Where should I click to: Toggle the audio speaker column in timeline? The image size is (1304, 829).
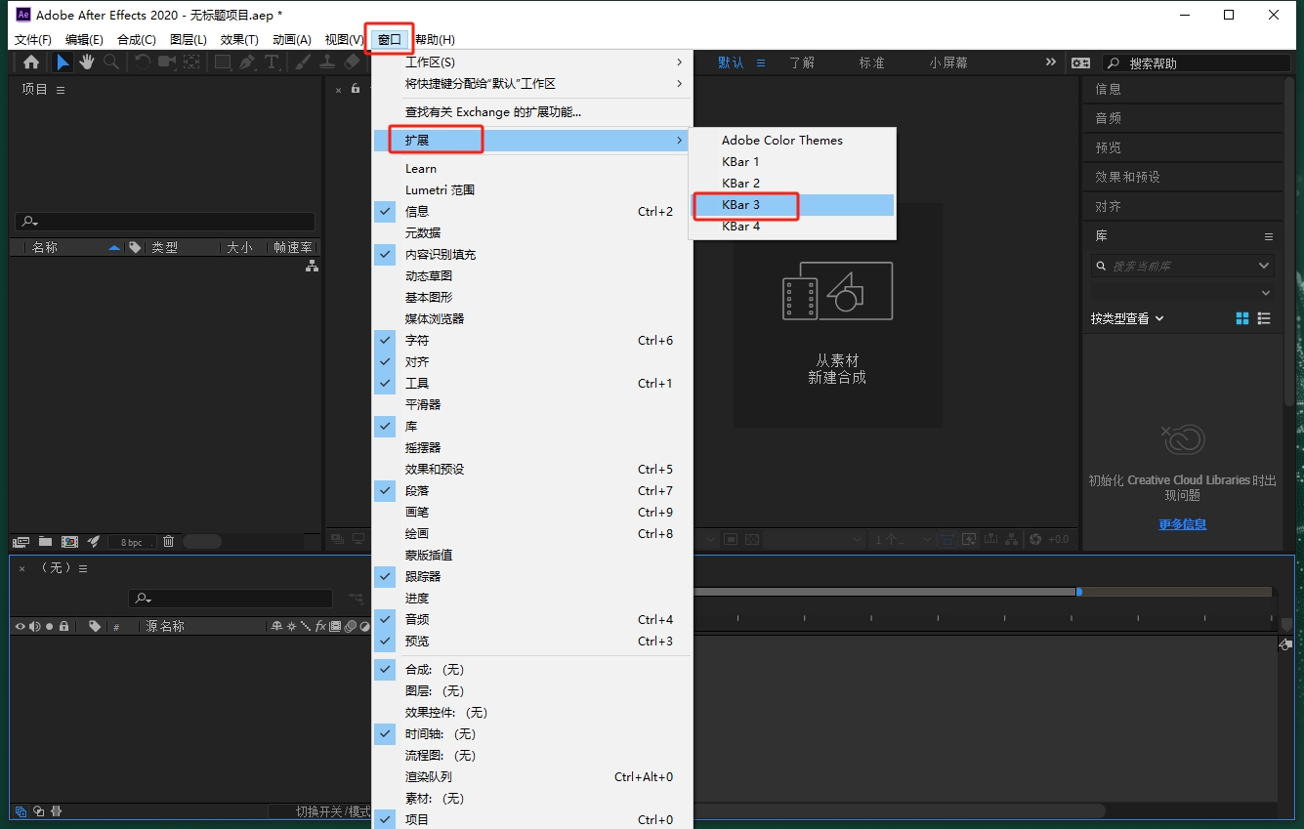pos(34,626)
